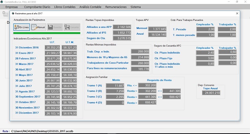Click the Manual update button
Viewport: 250px width, 134px height.
coord(38,27)
